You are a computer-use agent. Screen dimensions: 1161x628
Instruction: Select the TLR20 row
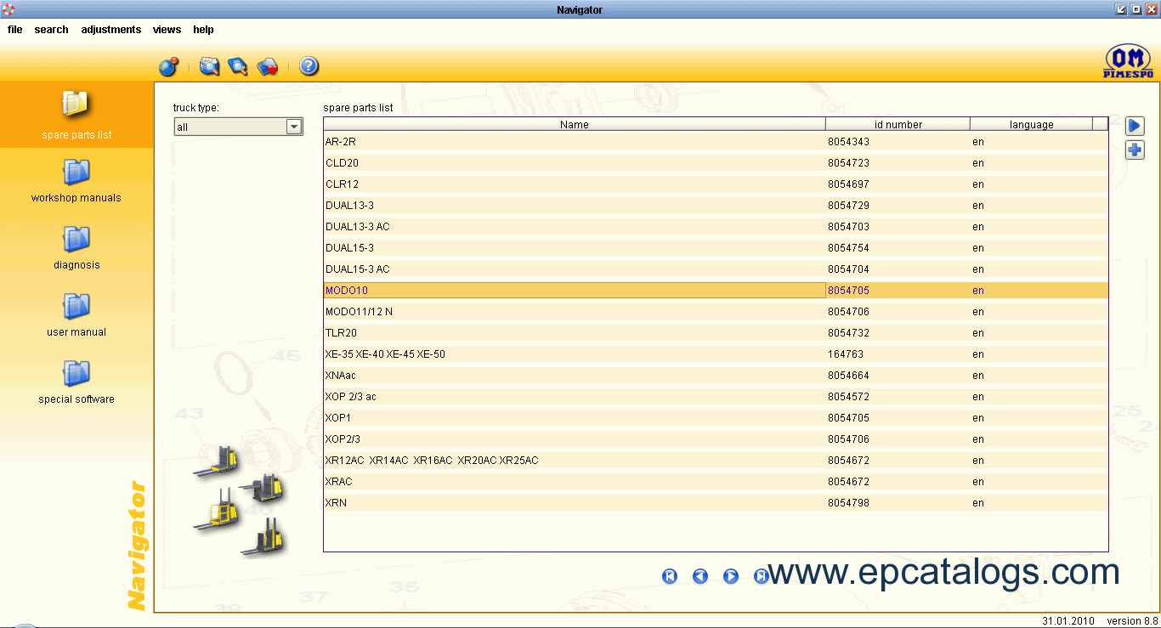[716, 333]
